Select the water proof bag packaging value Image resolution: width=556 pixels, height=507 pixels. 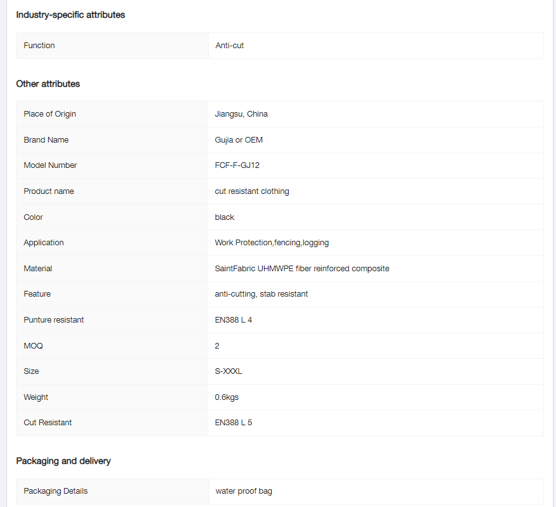pyautogui.click(x=244, y=491)
